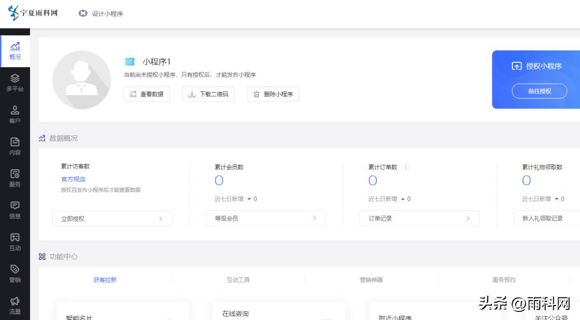The image size is (580, 320).
Task: Click the 宁夏雨科网 logo
Action: (x=32, y=13)
